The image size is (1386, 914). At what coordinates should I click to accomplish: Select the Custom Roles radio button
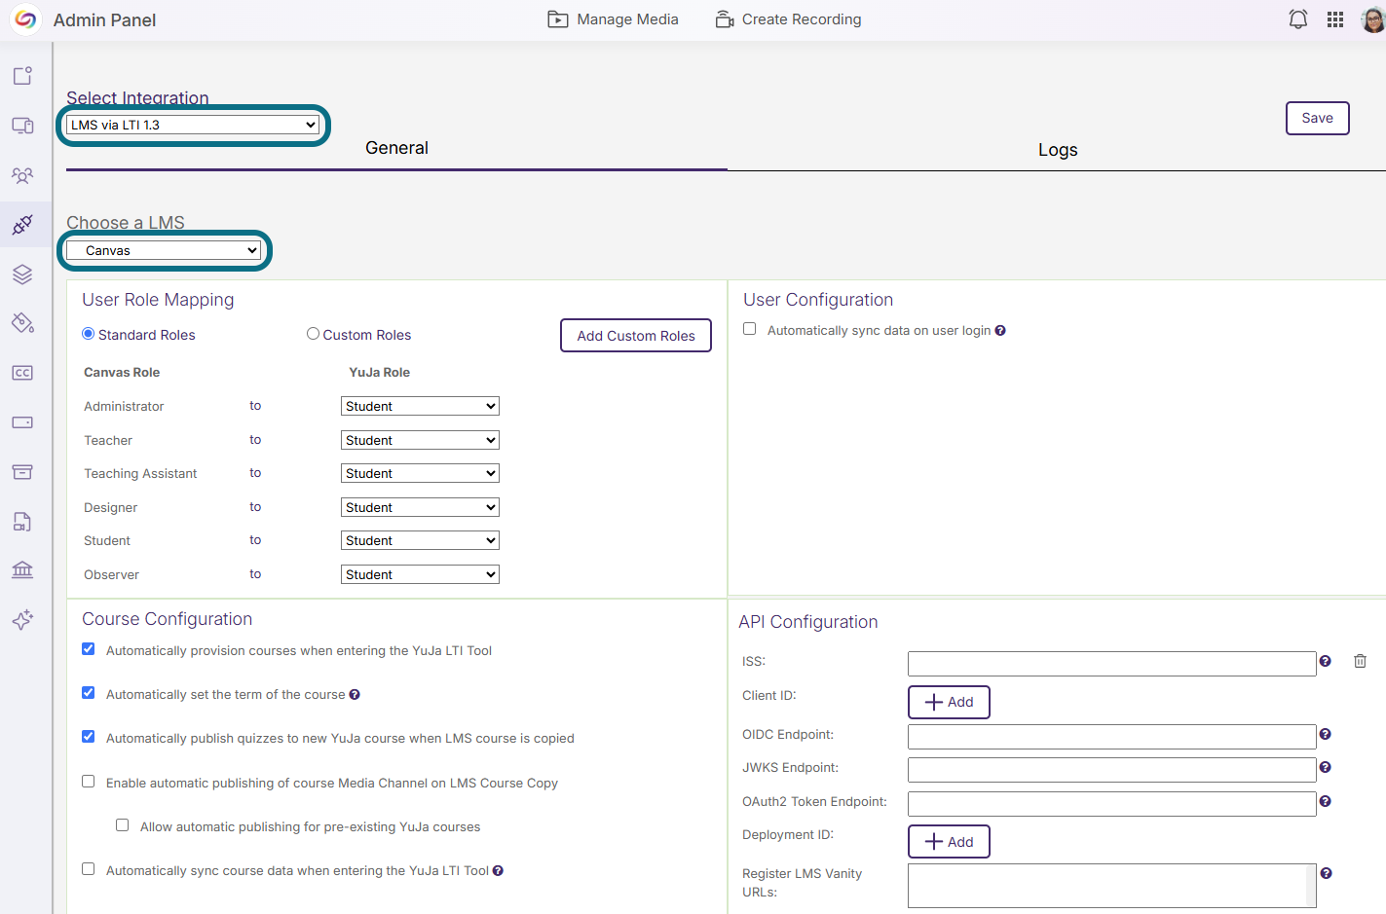[313, 334]
